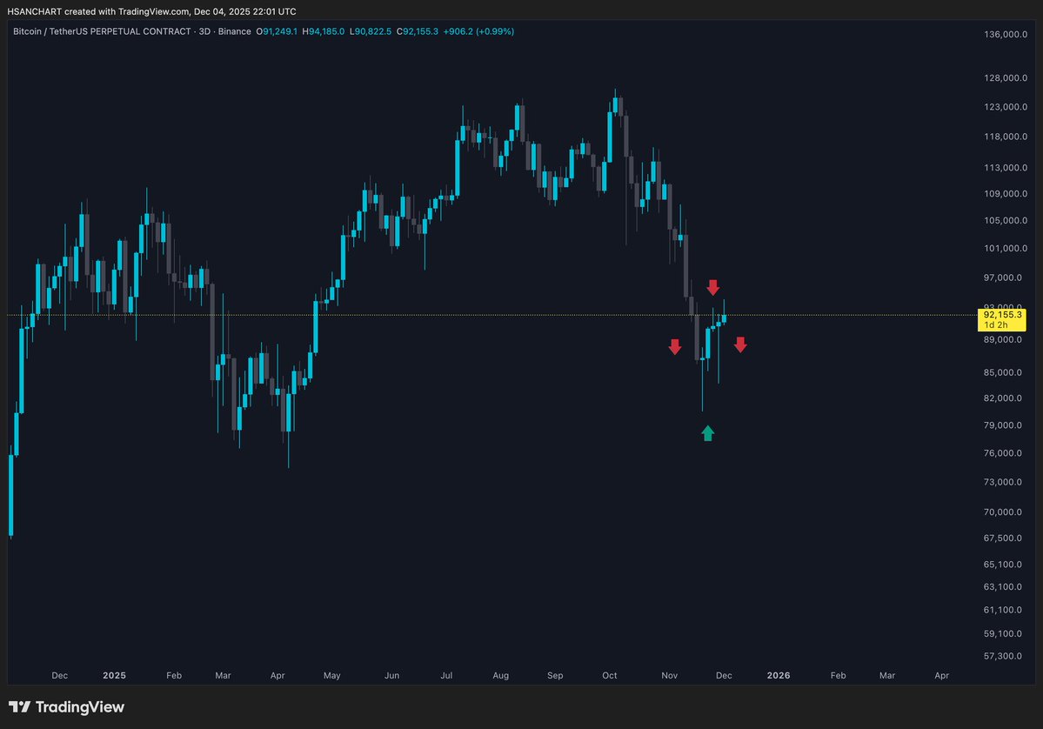Click the Oct label on time axis
The width and height of the screenshot is (1043, 729).
[x=610, y=676]
